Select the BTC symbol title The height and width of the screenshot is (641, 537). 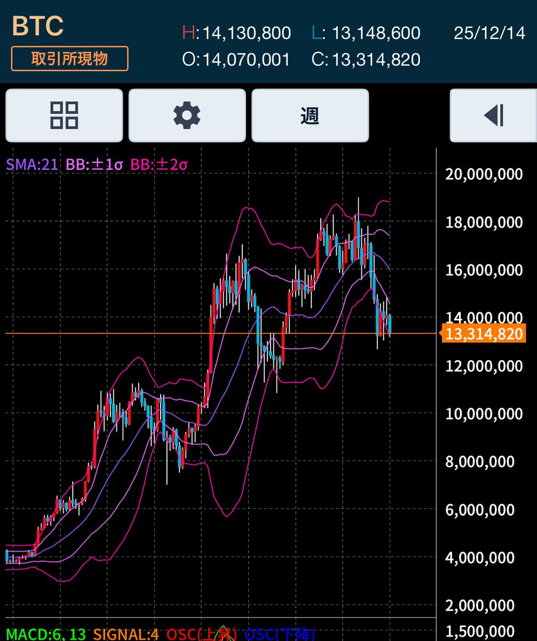[38, 26]
